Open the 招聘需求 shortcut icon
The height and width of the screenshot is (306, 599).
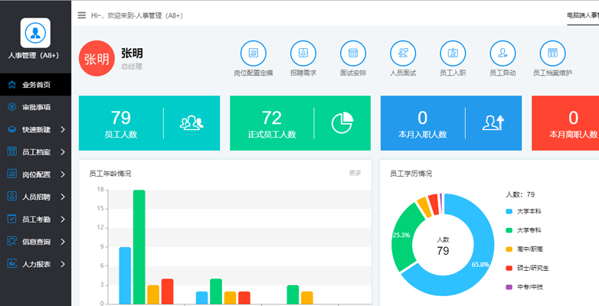tap(303, 54)
